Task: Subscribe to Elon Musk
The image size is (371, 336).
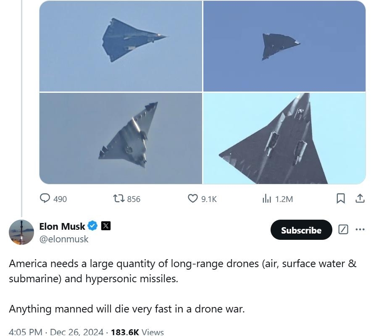Action: coord(301,230)
